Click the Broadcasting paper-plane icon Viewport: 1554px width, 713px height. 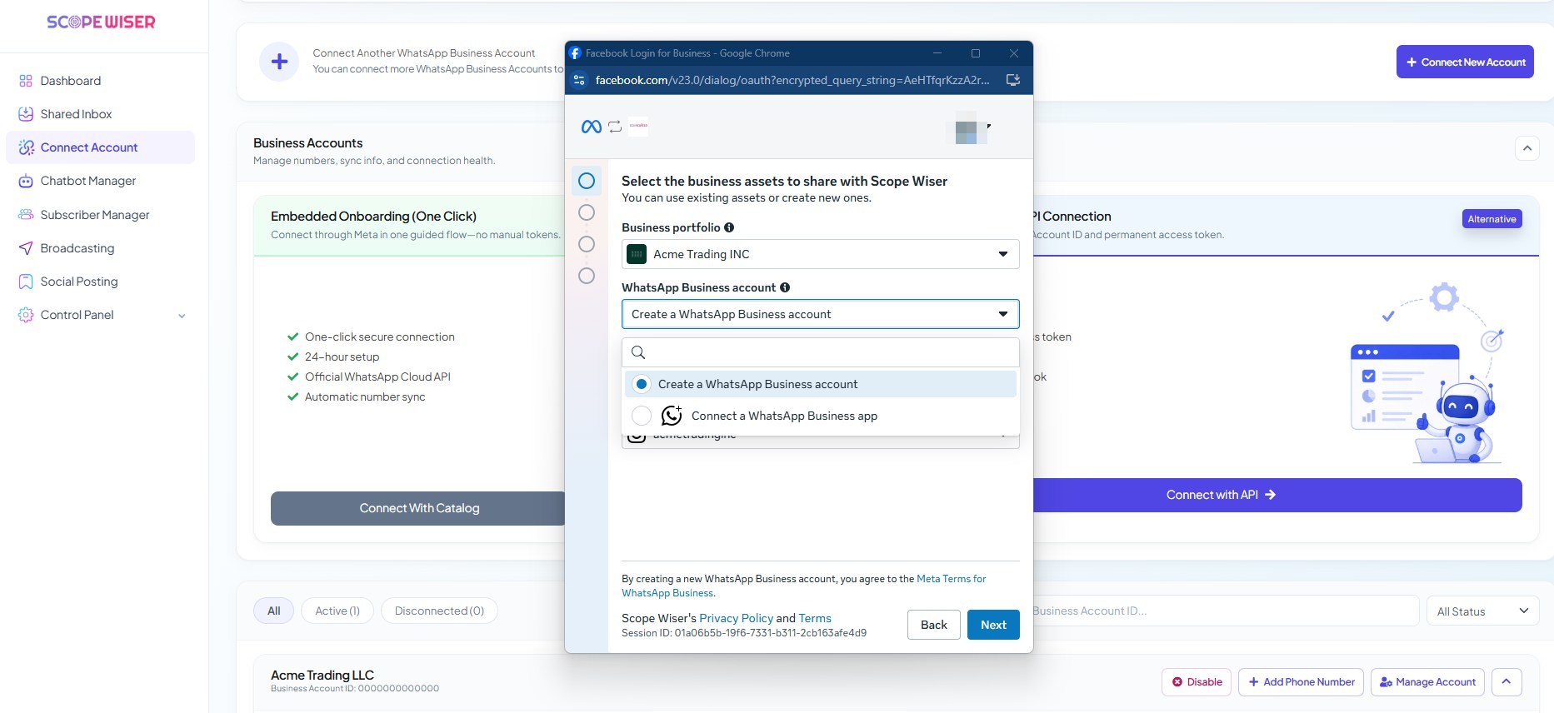(x=26, y=248)
